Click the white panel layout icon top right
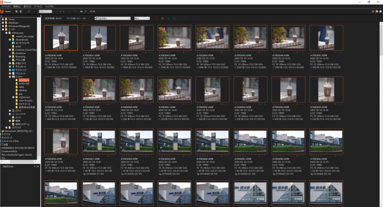Screen dimensions: 383x207 [377, 11]
